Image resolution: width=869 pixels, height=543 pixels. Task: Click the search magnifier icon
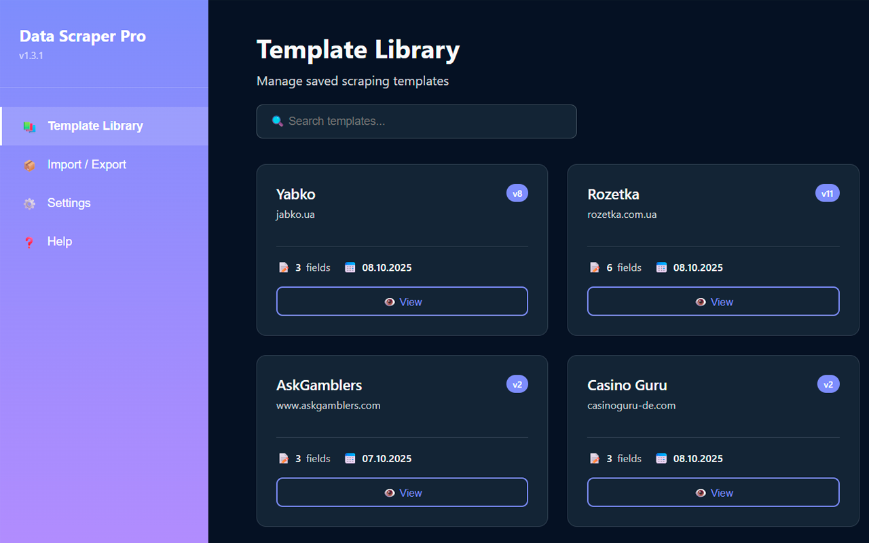(x=277, y=121)
